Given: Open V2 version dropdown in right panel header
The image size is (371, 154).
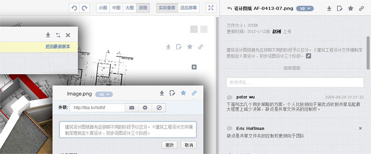Looking at the screenshot, I should coord(305,9).
